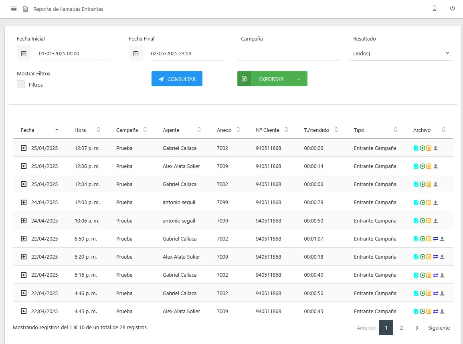Click the mobile device icon in header

coord(435,8)
